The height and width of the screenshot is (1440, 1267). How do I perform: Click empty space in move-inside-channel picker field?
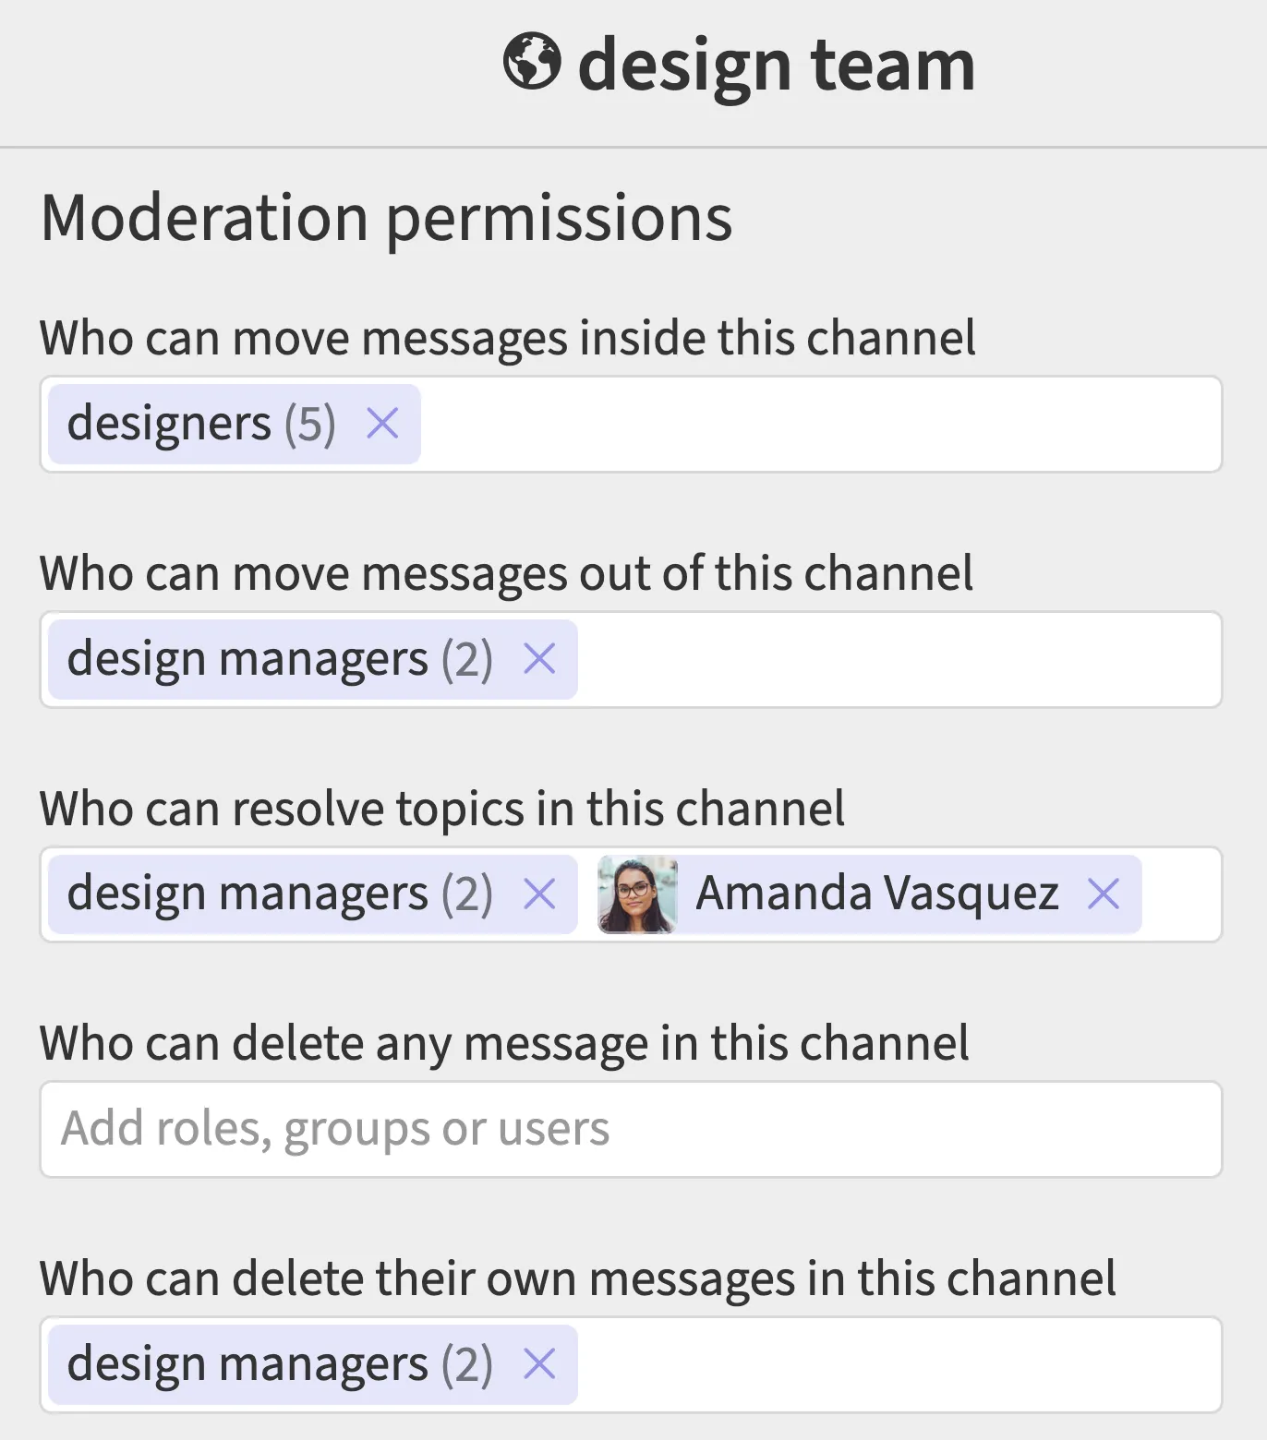pos(820,424)
